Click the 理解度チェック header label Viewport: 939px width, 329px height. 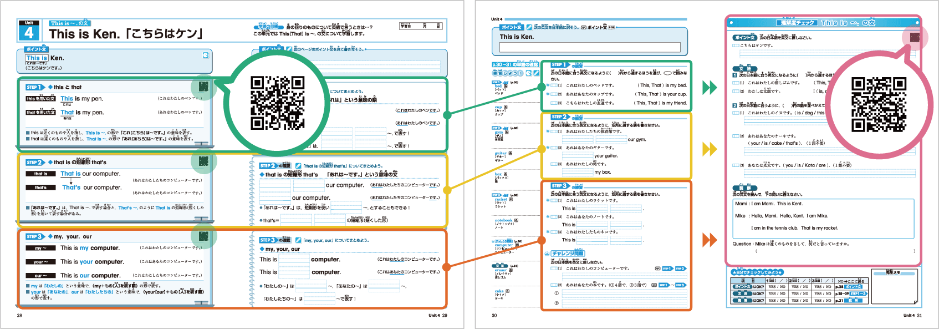click(797, 23)
